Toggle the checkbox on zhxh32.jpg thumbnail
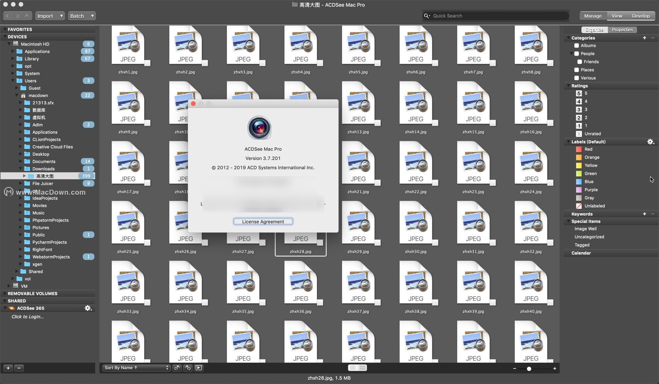The width and height of the screenshot is (659, 384). (550, 243)
